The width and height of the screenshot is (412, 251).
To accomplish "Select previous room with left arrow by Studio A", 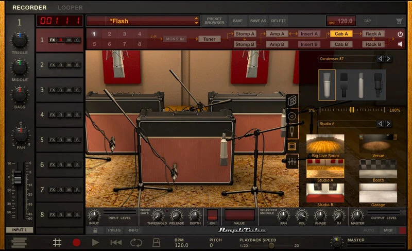I will tap(380, 124).
